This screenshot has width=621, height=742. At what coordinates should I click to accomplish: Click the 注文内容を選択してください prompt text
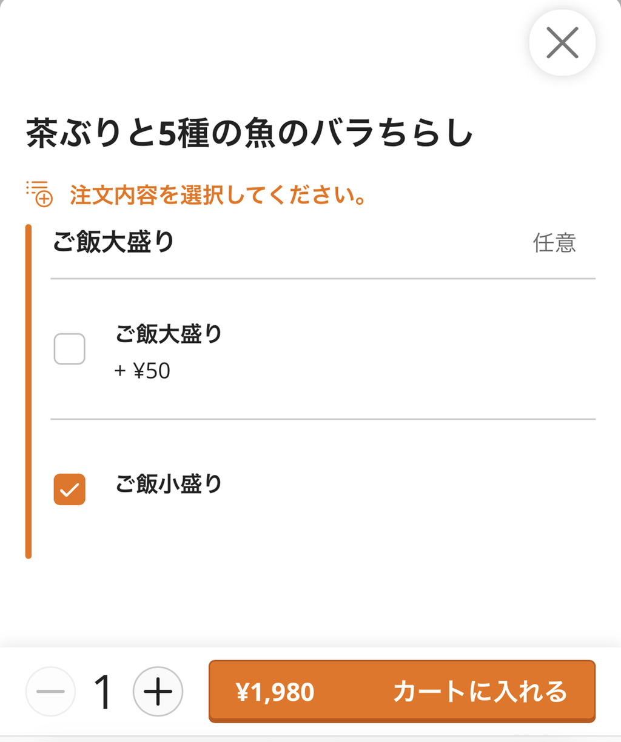coord(218,195)
